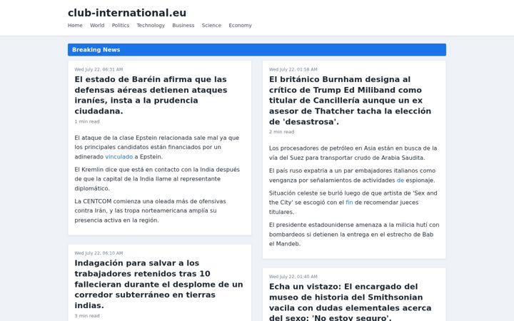Select the Economy nav link

click(x=240, y=25)
